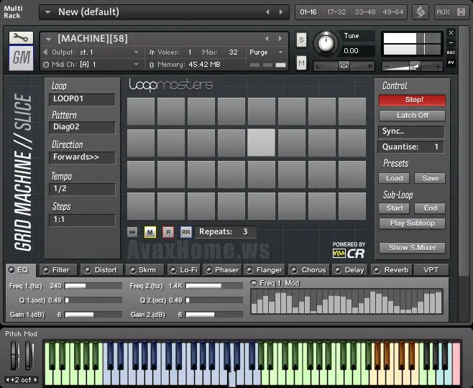Set Sub-Loop End button
Viewport: 473px width, 388px height.
[430, 208]
